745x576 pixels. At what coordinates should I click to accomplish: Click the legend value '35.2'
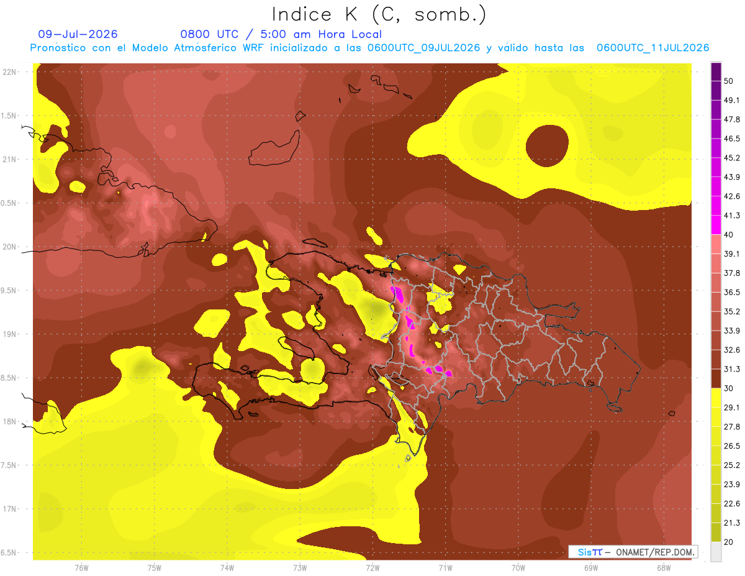(732, 311)
